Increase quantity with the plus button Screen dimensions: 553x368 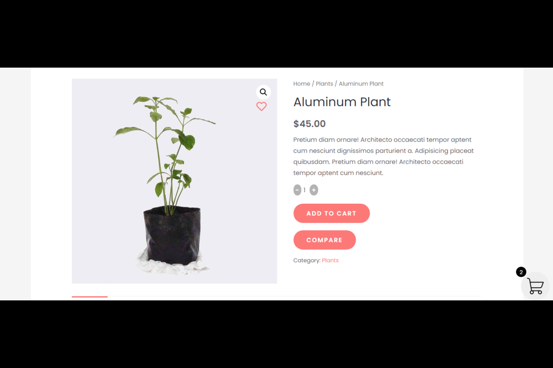coord(314,190)
